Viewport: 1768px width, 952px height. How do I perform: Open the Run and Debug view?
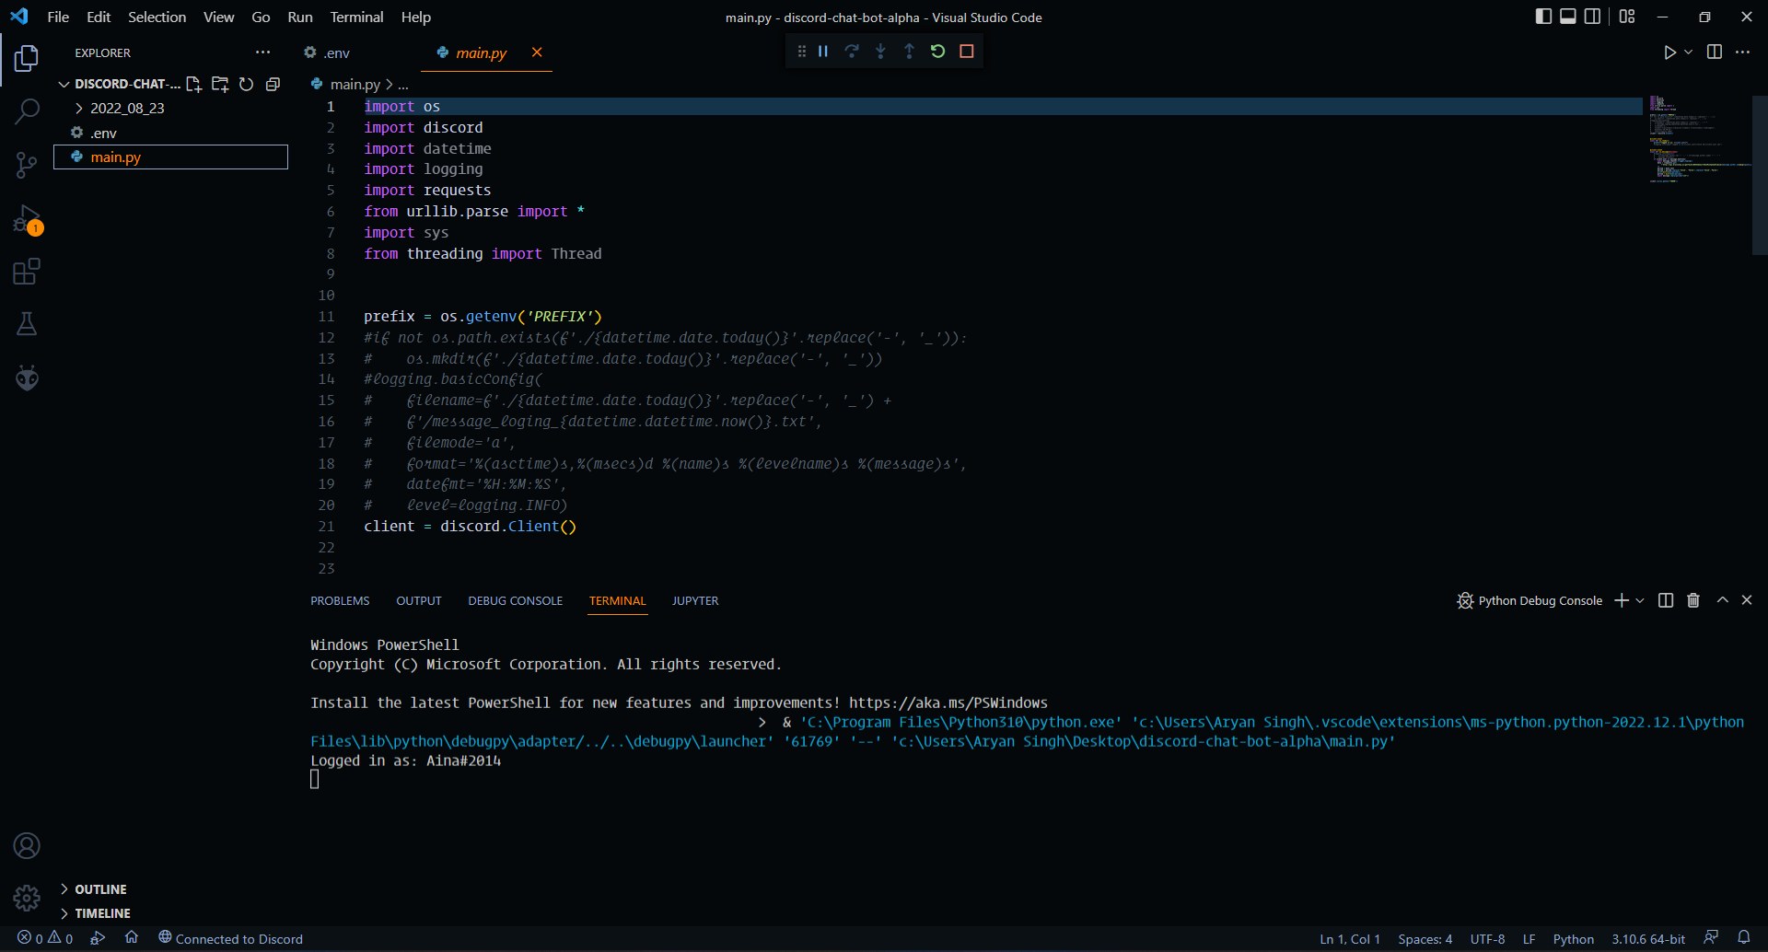[x=27, y=219]
